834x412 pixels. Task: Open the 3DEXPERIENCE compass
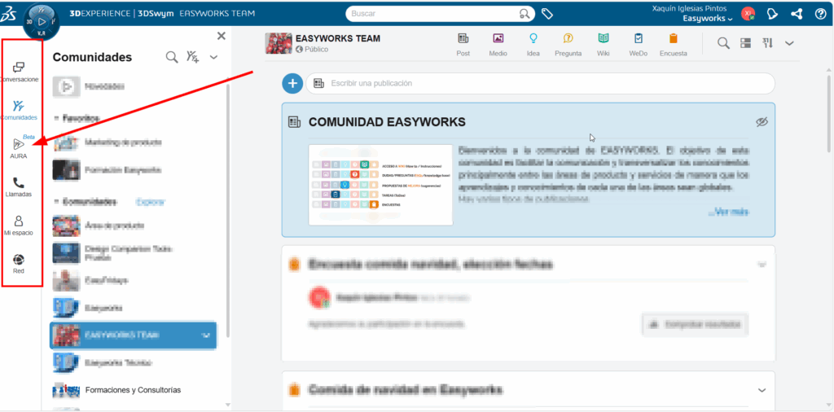(41, 22)
